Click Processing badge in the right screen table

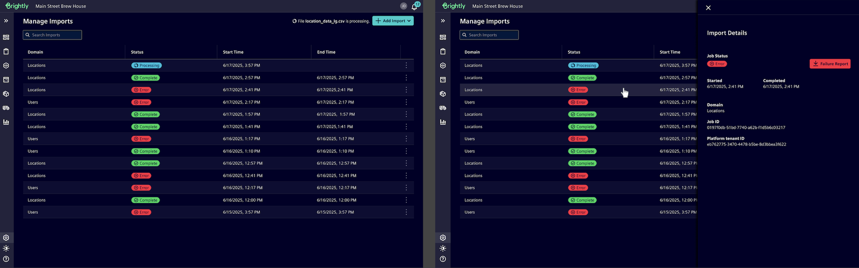click(x=583, y=66)
